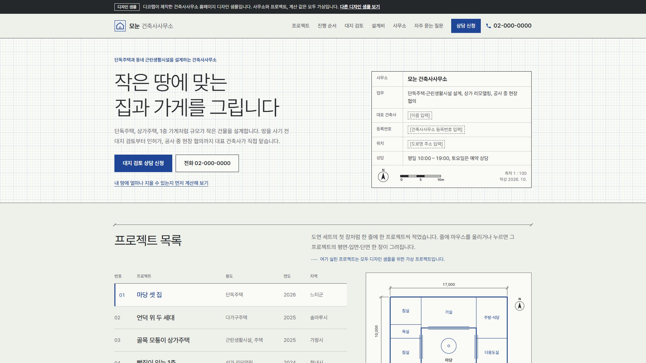
Task: Click 축척 1 : 100 label
Action: (x=515, y=173)
